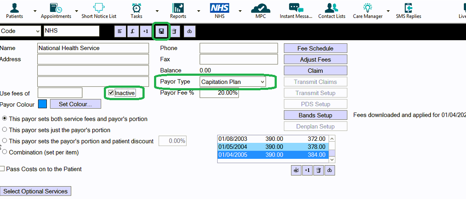Delete payor using top toolbar trash icon
The width and height of the screenshot is (466, 199).
tap(174, 31)
